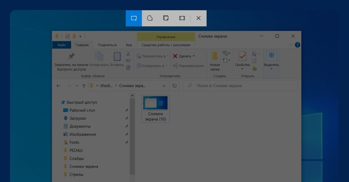Screen dimensions: 349x182
Task: Click the Переименовать button
Action: point(188,66)
